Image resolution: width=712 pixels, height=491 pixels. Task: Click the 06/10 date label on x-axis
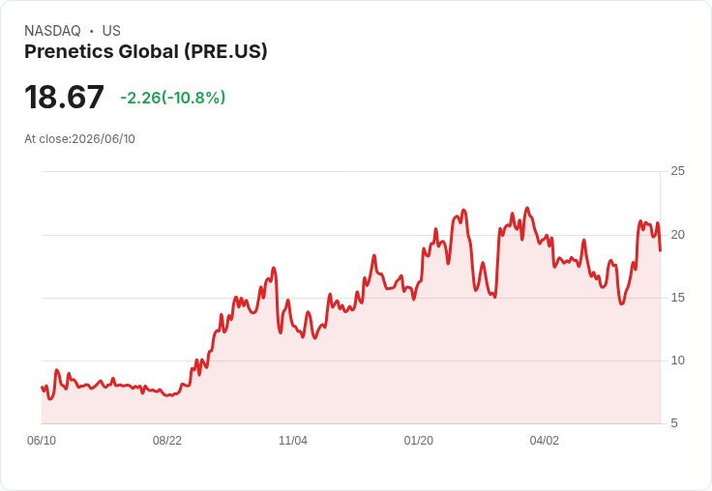coord(42,441)
